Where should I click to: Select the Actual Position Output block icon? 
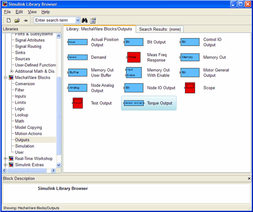pyautogui.click(x=78, y=42)
